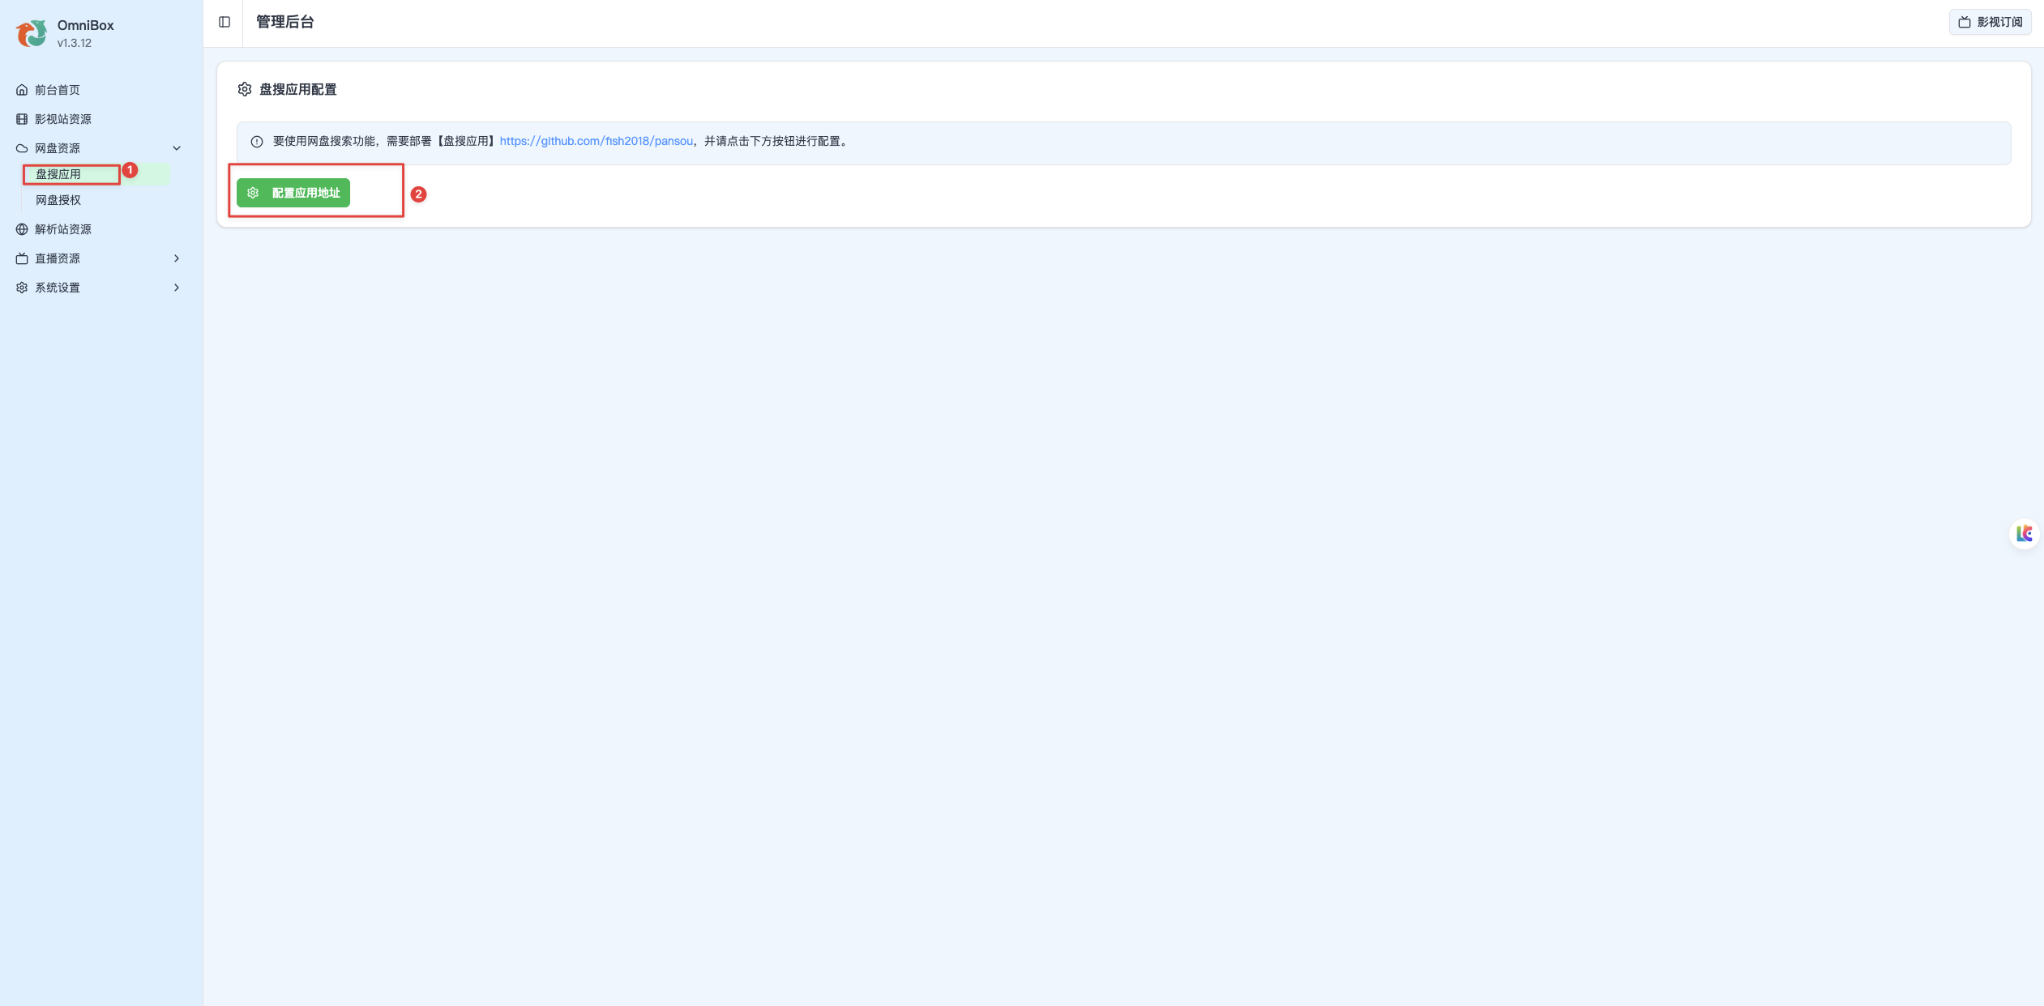
Task: Click the gear icon beside 盘搜应用配置 title
Action: pyautogui.click(x=245, y=89)
